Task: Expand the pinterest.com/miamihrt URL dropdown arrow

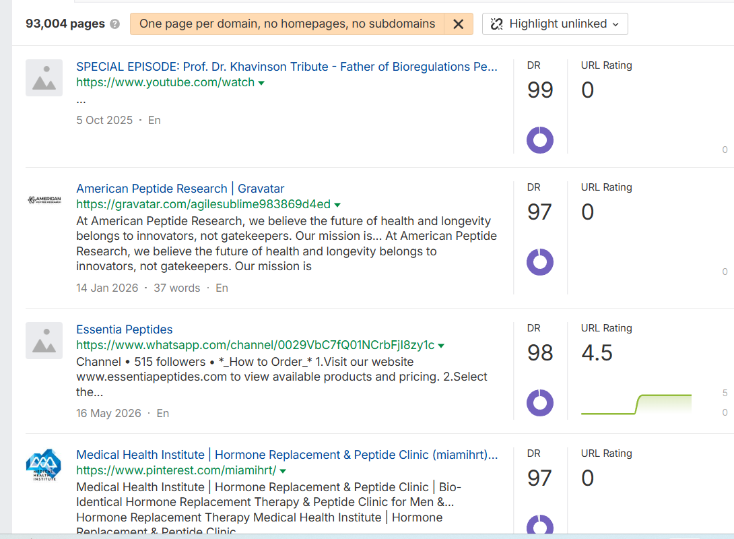Action: click(x=283, y=471)
